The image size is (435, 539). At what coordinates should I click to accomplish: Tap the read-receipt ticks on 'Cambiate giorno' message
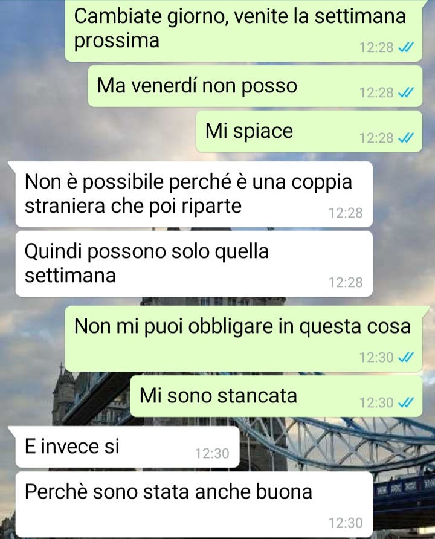[x=405, y=47]
